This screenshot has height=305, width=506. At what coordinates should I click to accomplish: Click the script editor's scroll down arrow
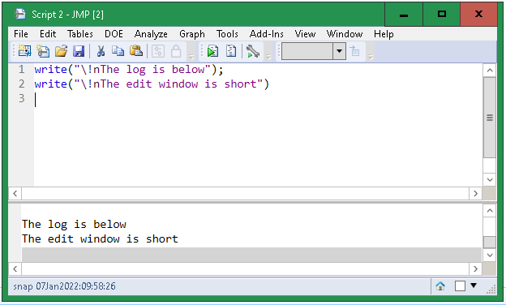coord(490,179)
